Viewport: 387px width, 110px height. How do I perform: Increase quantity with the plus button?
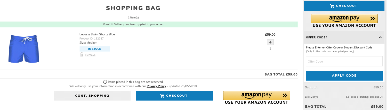[270, 42]
